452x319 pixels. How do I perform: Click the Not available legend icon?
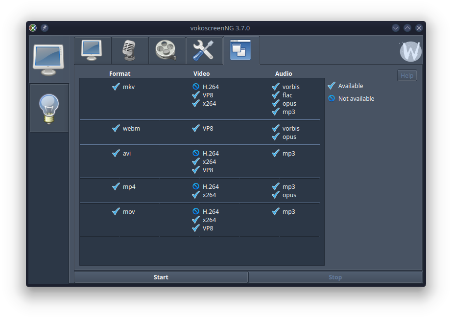[x=332, y=98]
